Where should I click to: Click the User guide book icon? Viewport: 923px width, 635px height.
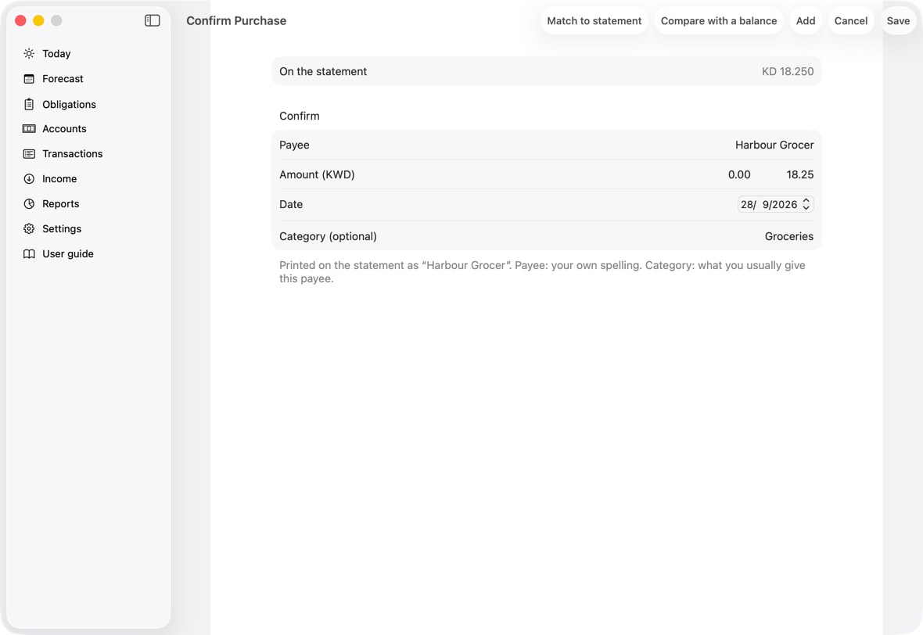click(x=29, y=253)
